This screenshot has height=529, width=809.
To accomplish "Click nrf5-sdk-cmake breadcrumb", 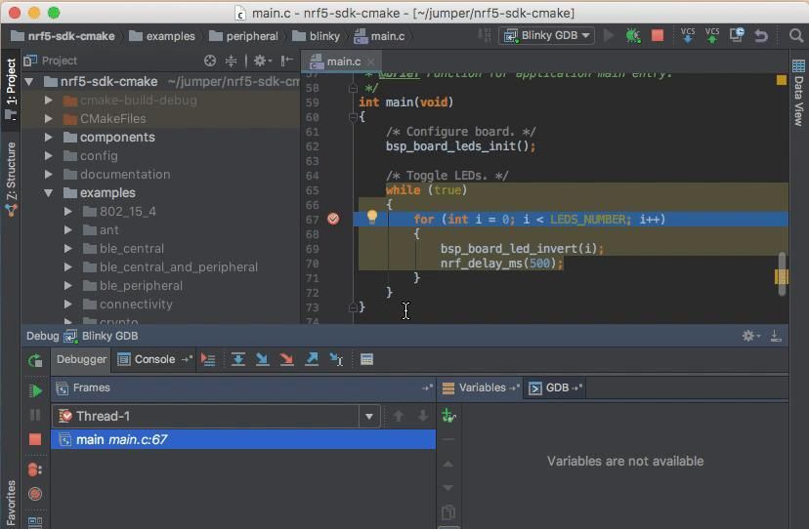I will [x=63, y=36].
